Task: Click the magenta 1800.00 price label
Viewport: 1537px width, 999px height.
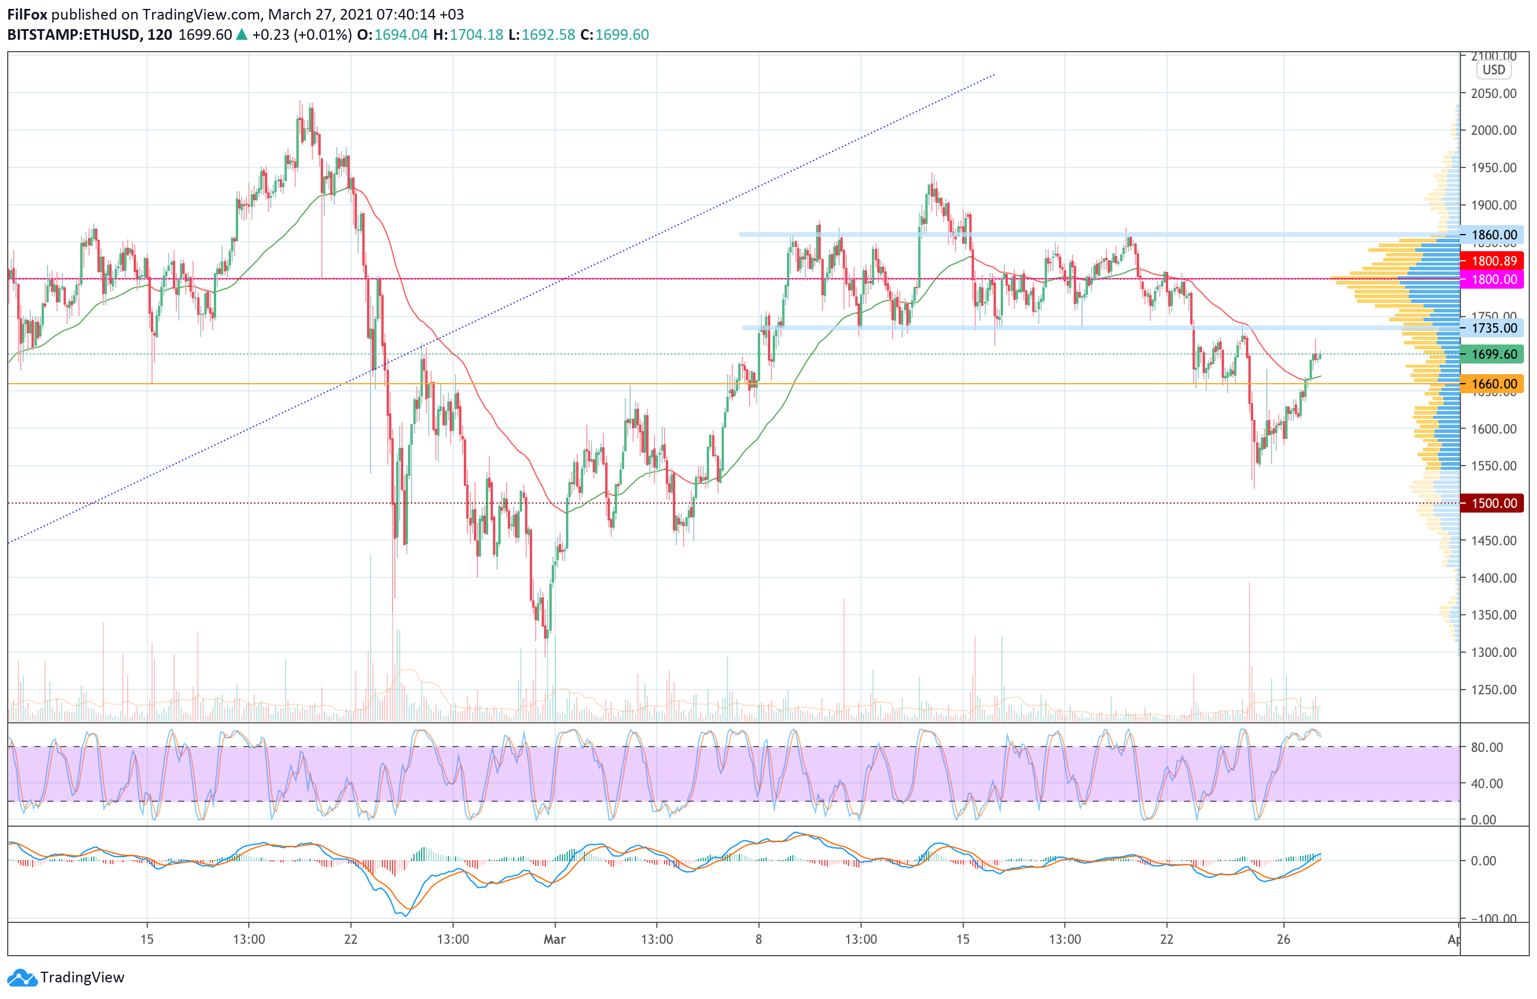Action: (1494, 280)
